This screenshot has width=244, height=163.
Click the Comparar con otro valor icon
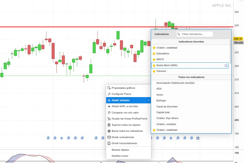point(109,113)
